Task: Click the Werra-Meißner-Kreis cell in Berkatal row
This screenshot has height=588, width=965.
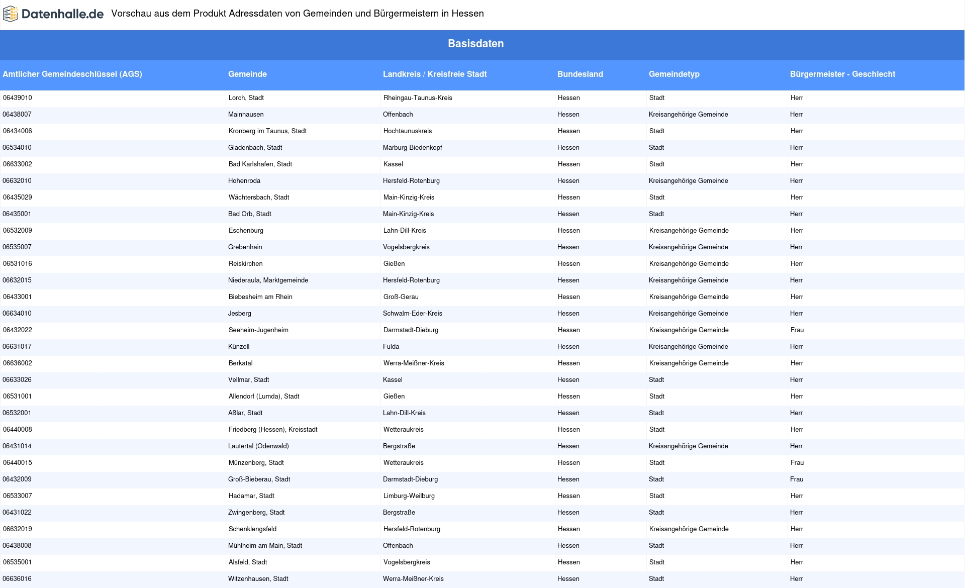Action: click(x=414, y=363)
